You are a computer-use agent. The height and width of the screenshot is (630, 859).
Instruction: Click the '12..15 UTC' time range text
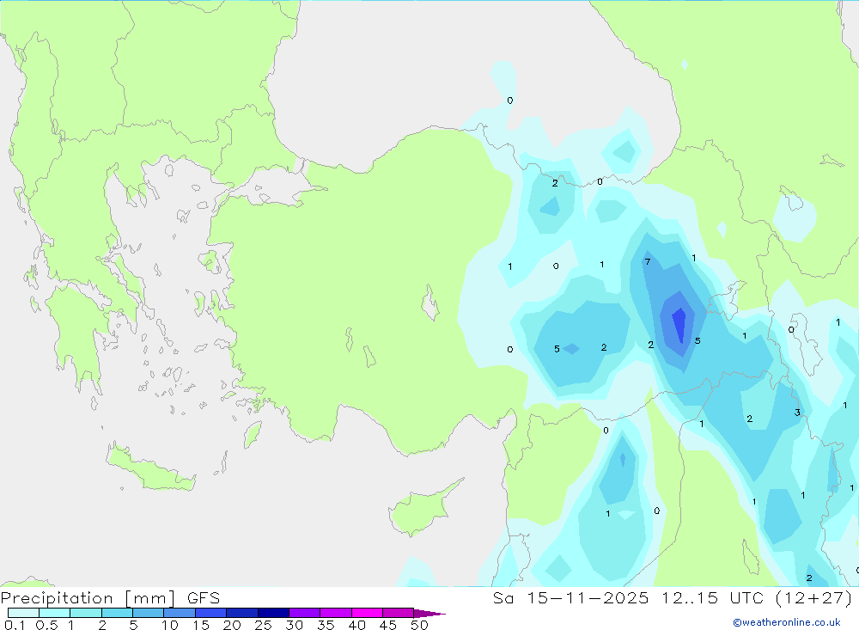711,597
